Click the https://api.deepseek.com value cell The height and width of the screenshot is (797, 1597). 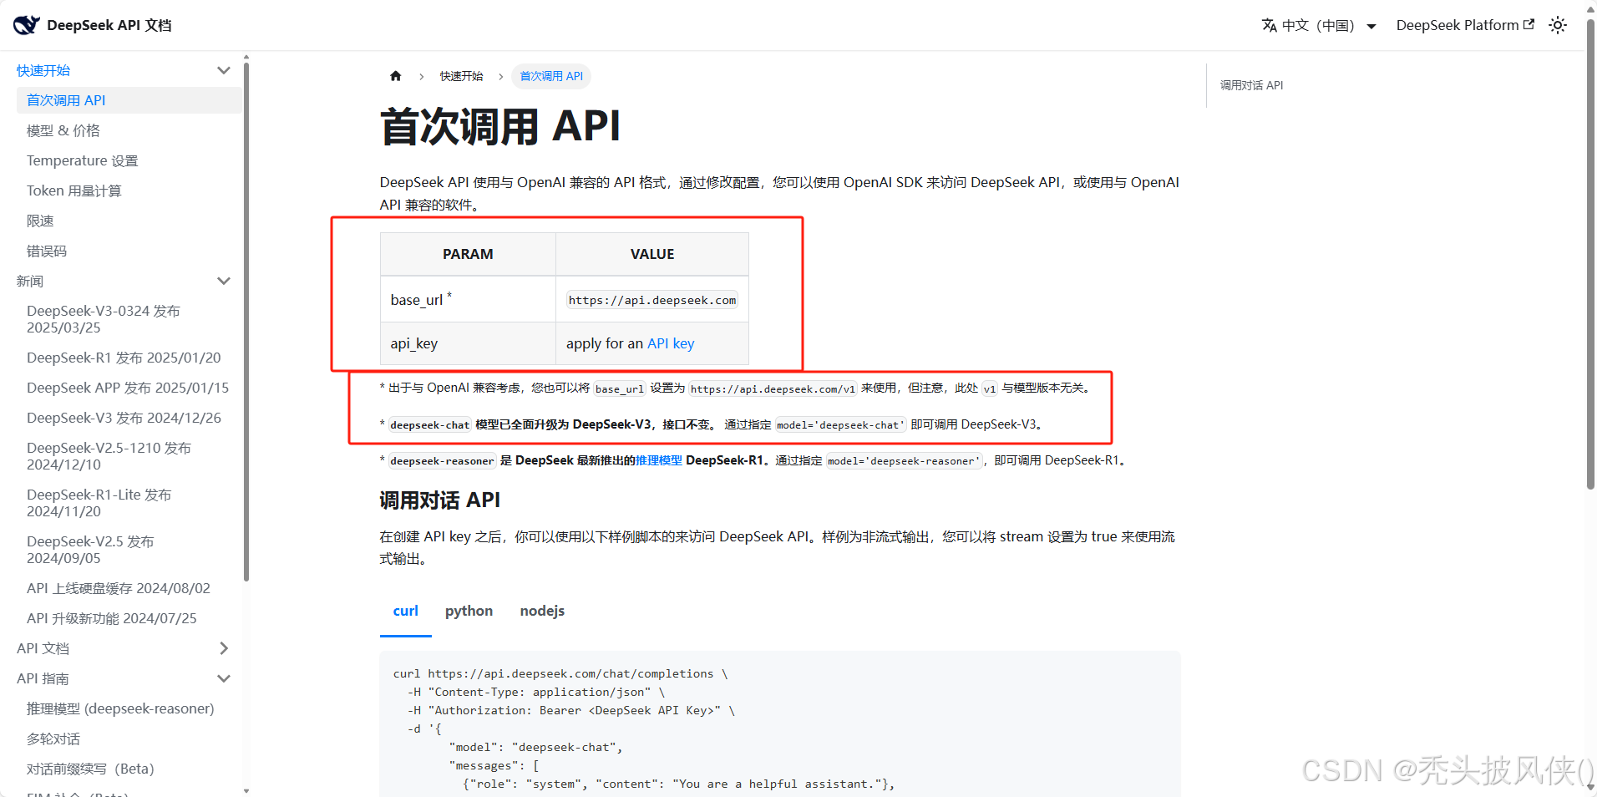pos(652,300)
